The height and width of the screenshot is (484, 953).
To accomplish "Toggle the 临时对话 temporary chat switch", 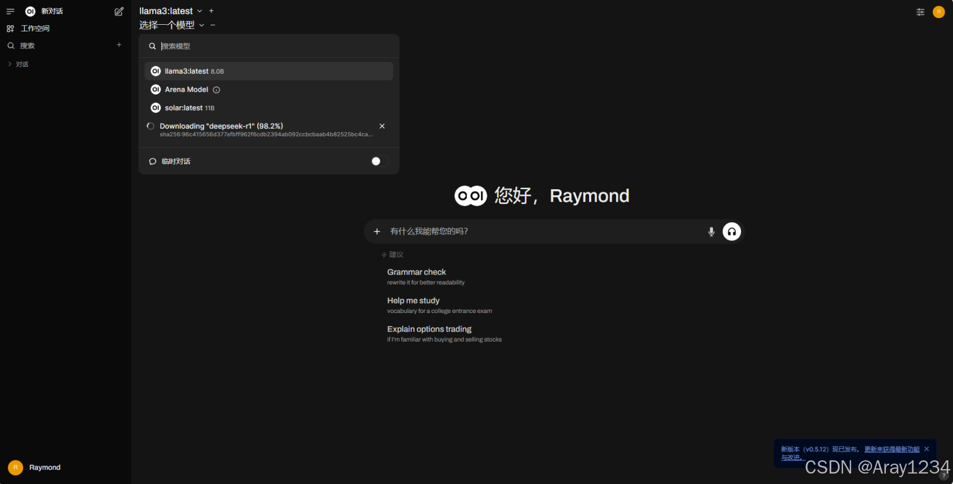I will pos(379,161).
